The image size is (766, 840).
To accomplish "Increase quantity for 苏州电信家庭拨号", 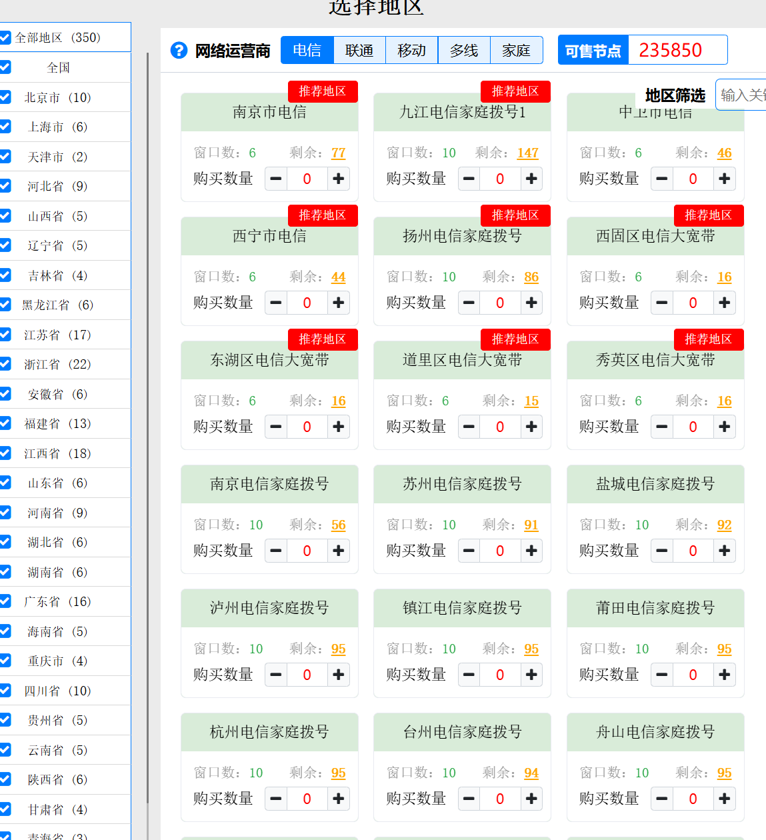I will tap(531, 551).
